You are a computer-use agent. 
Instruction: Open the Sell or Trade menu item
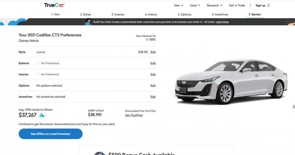pos(237,5)
